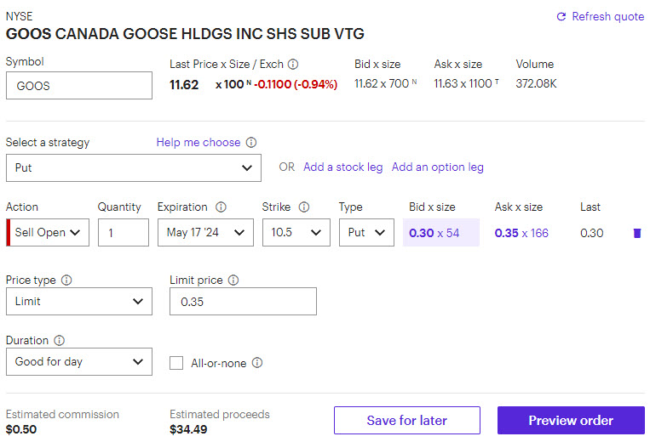Click the Add a stock leg link
This screenshot has height=442, width=650.
click(x=342, y=167)
